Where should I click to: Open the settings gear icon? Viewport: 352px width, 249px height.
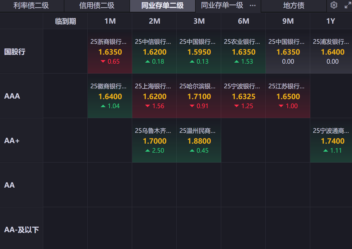[334, 5]
